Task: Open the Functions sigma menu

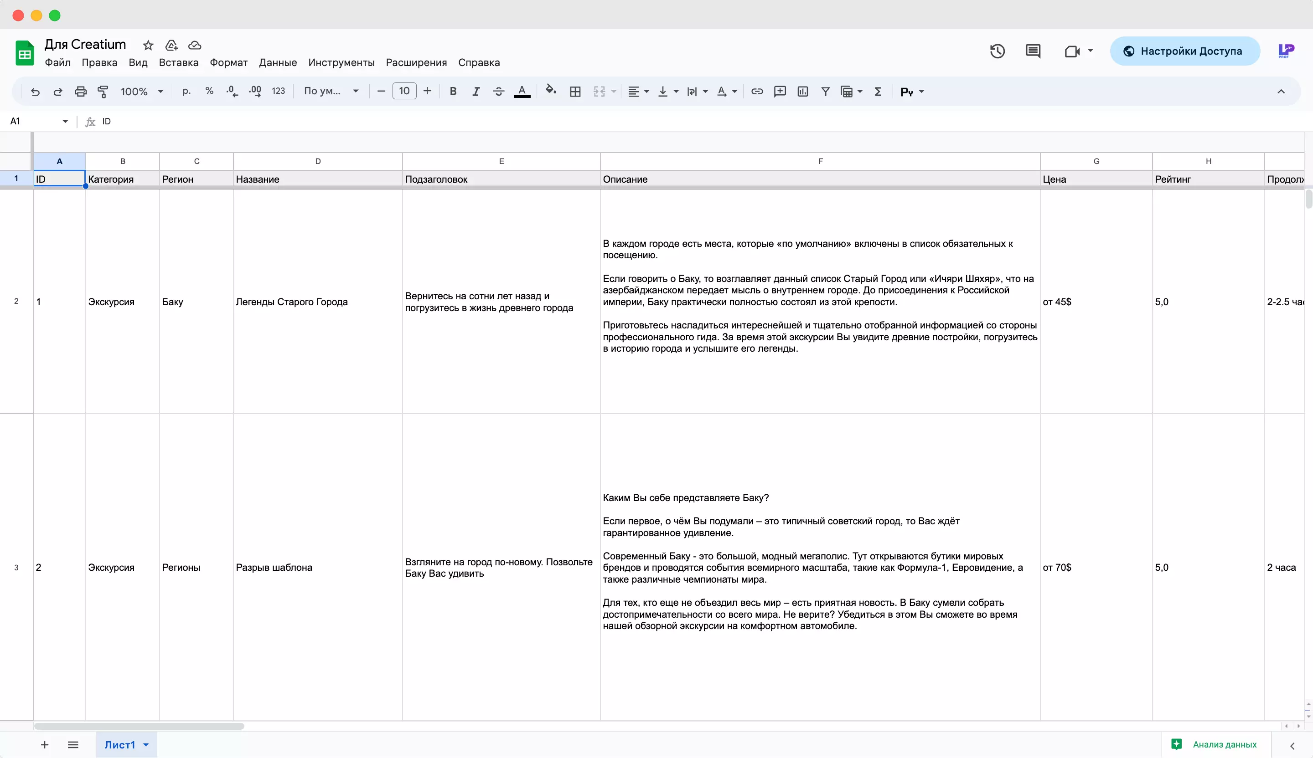Action: (x=878, y=92)
